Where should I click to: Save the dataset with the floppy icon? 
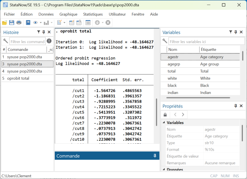click(12, 23)
